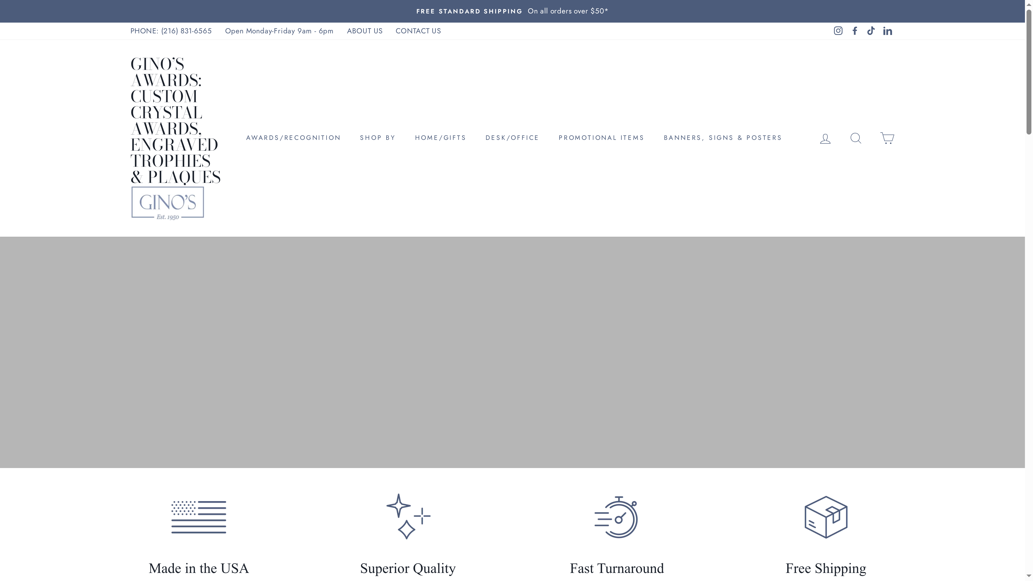The width and height of the screenshot is (1033, 581).
Task: Click the Gino's Est. 1950 logo
Action: [x=167, y=202]
